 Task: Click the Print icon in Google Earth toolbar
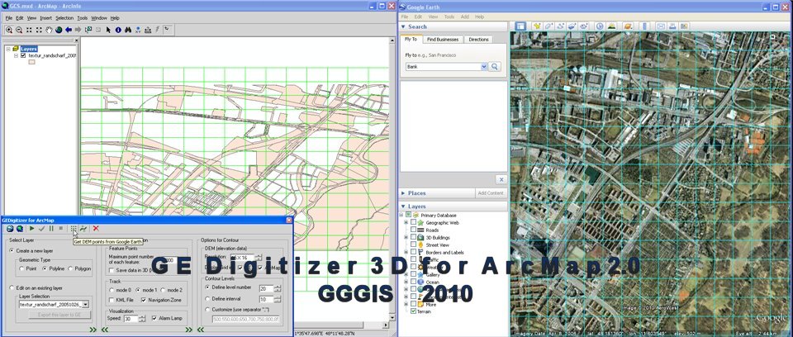click(x=672, y=26)
